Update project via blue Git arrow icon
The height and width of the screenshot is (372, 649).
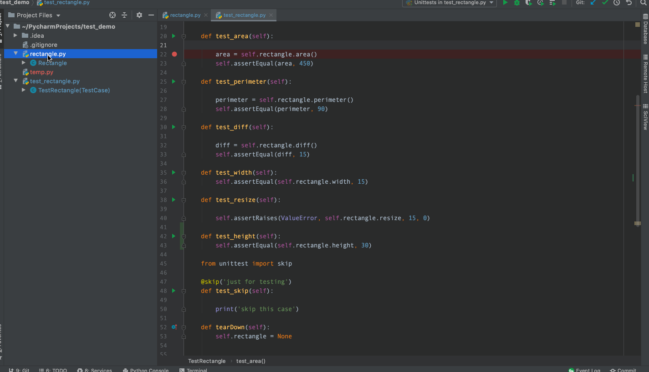(593, 3)
